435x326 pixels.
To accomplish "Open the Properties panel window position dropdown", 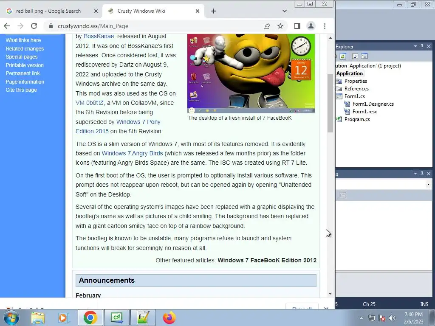I will click(x=415, y=174).
